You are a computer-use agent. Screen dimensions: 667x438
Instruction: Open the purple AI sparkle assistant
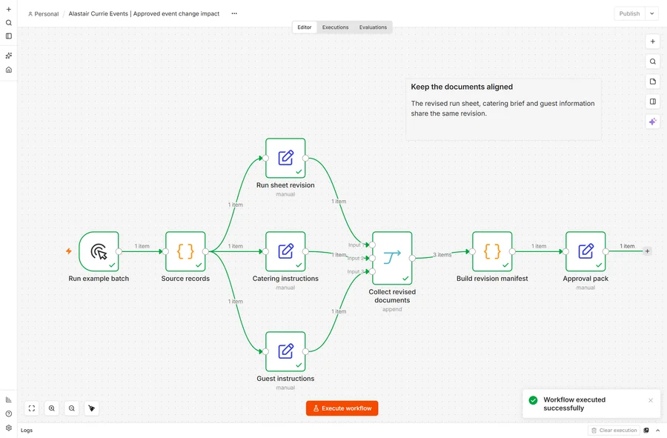pyautogui.click(x=652, y=122)
